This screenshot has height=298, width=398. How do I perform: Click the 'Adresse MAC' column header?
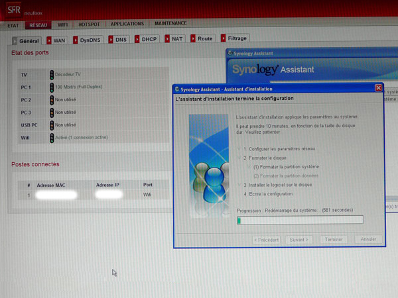[51, 185]
